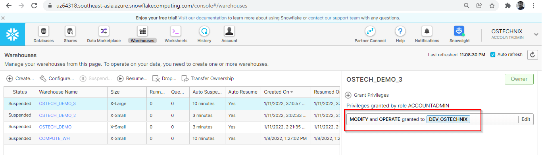Open the History icon
542x155 pixels.
pyautogui.click(x=204, y=31)
